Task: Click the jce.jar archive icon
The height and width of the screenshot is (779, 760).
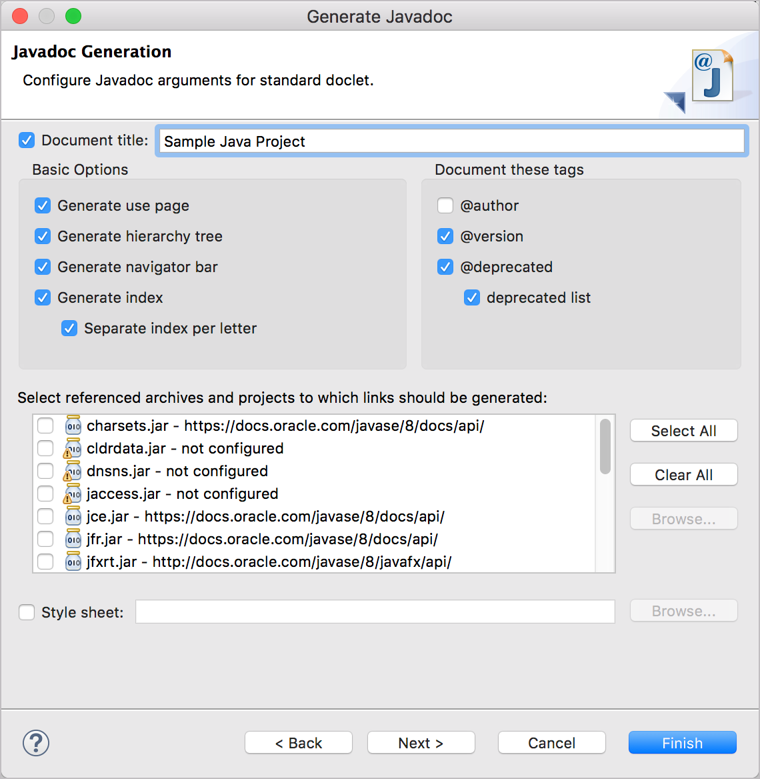Action: pos(73,516)
